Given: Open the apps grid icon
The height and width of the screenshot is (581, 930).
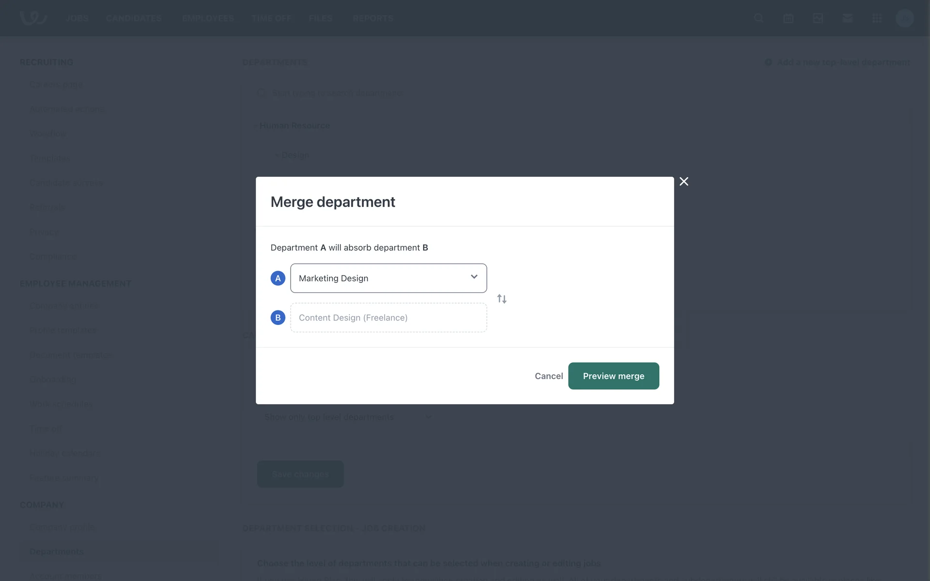Looking at the screenshot, I should pos(877,18).
